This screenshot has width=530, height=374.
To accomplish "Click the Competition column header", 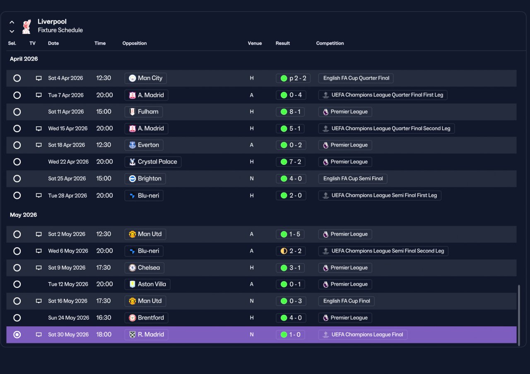I will [x=330, y=43].
